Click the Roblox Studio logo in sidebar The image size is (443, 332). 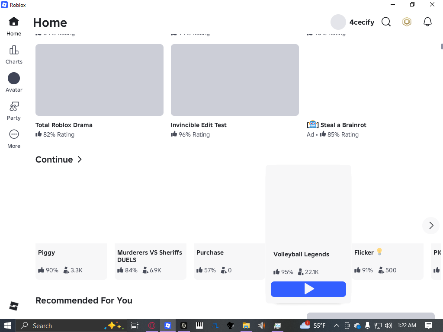13,306
